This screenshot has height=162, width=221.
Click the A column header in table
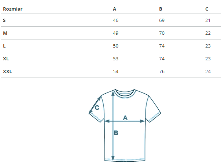pyautogui.click(x=115, y=9)
